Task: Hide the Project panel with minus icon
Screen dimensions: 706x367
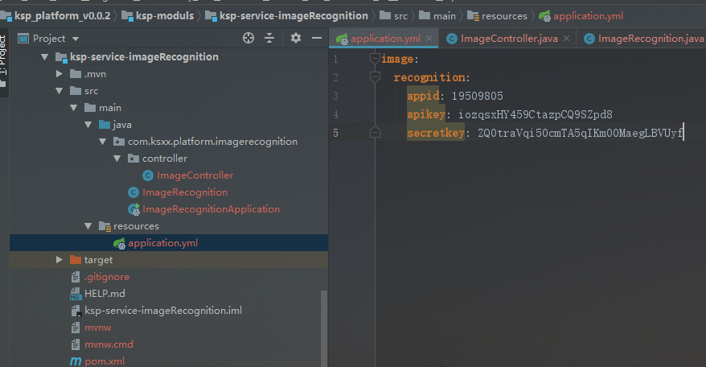Action: pyautogui.click(x=317, y=39)
